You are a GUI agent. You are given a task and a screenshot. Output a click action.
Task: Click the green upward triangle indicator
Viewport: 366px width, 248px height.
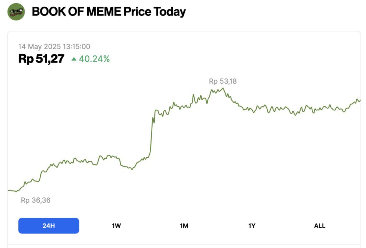74,59
